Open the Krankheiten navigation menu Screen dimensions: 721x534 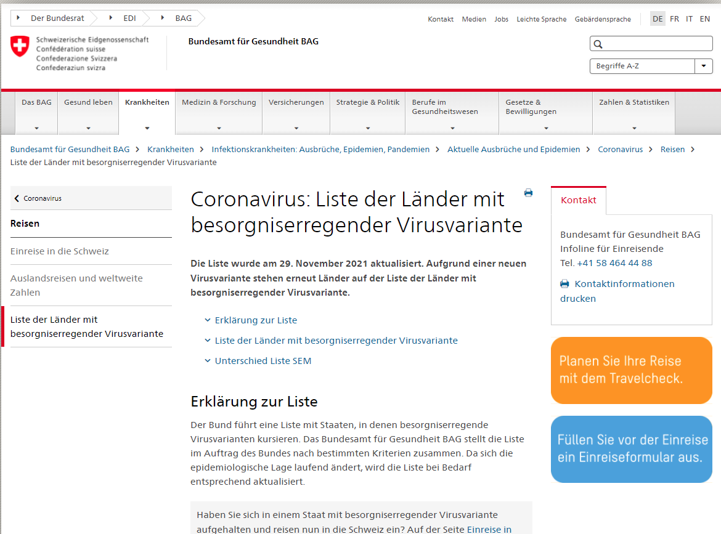pyautogui.click(x=147, y=113)
